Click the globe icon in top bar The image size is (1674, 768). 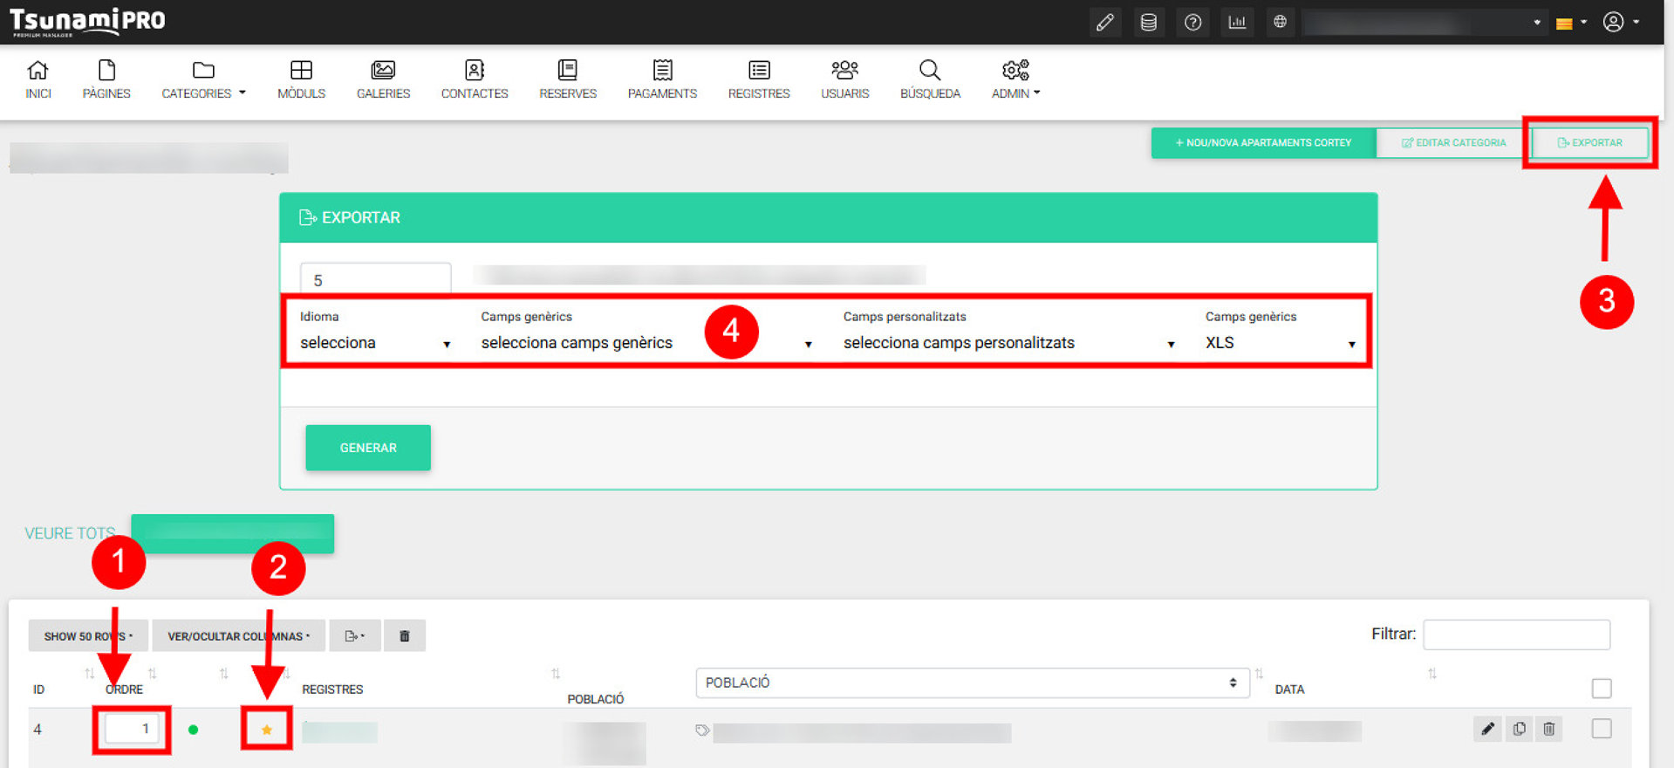pyautogui.click(x=1280, y=23)
